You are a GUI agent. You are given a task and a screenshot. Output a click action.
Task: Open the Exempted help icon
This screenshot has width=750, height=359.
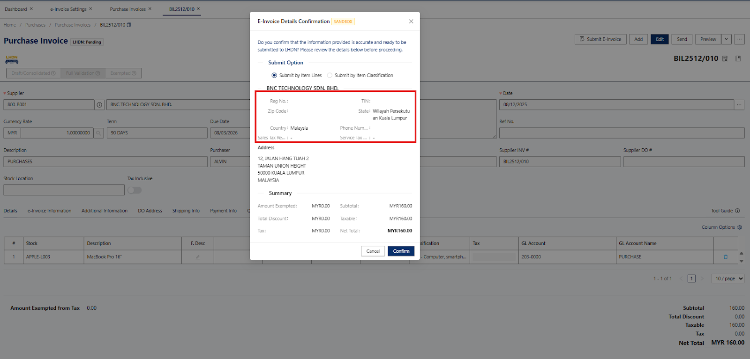point(134,73)
